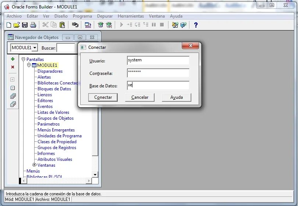
Task: Select Grupos de Registros node
Action: pos(57,148)
